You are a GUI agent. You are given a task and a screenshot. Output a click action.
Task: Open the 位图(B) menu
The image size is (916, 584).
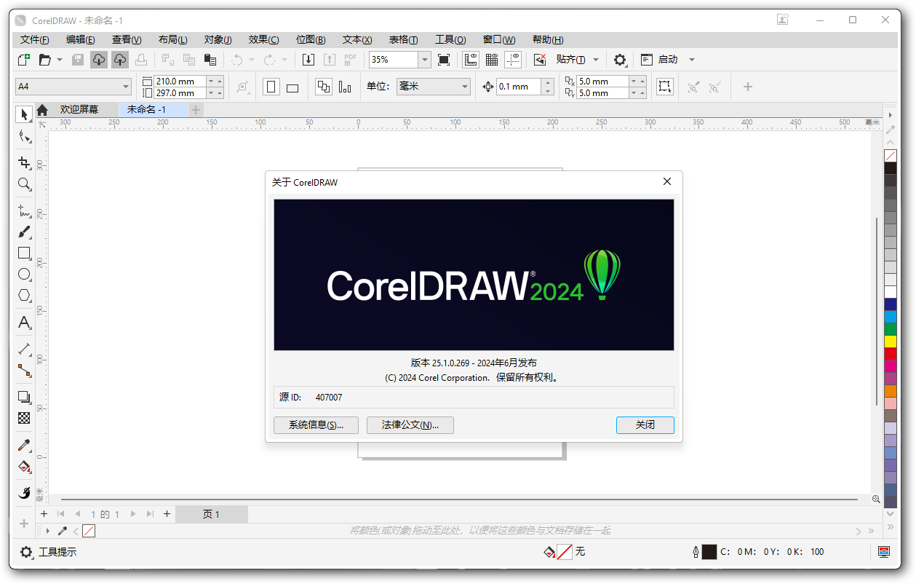[311, 40]
